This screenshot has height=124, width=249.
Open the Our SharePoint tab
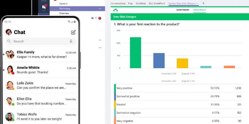[157, 4]
